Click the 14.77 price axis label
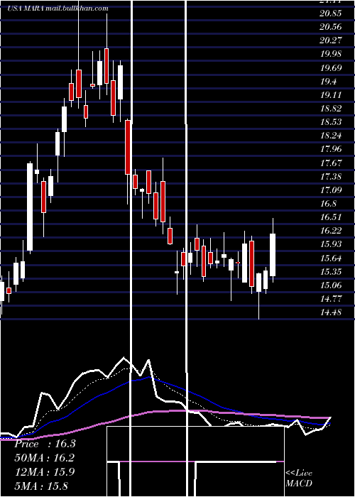355x497 pixels. click(332, 299)
